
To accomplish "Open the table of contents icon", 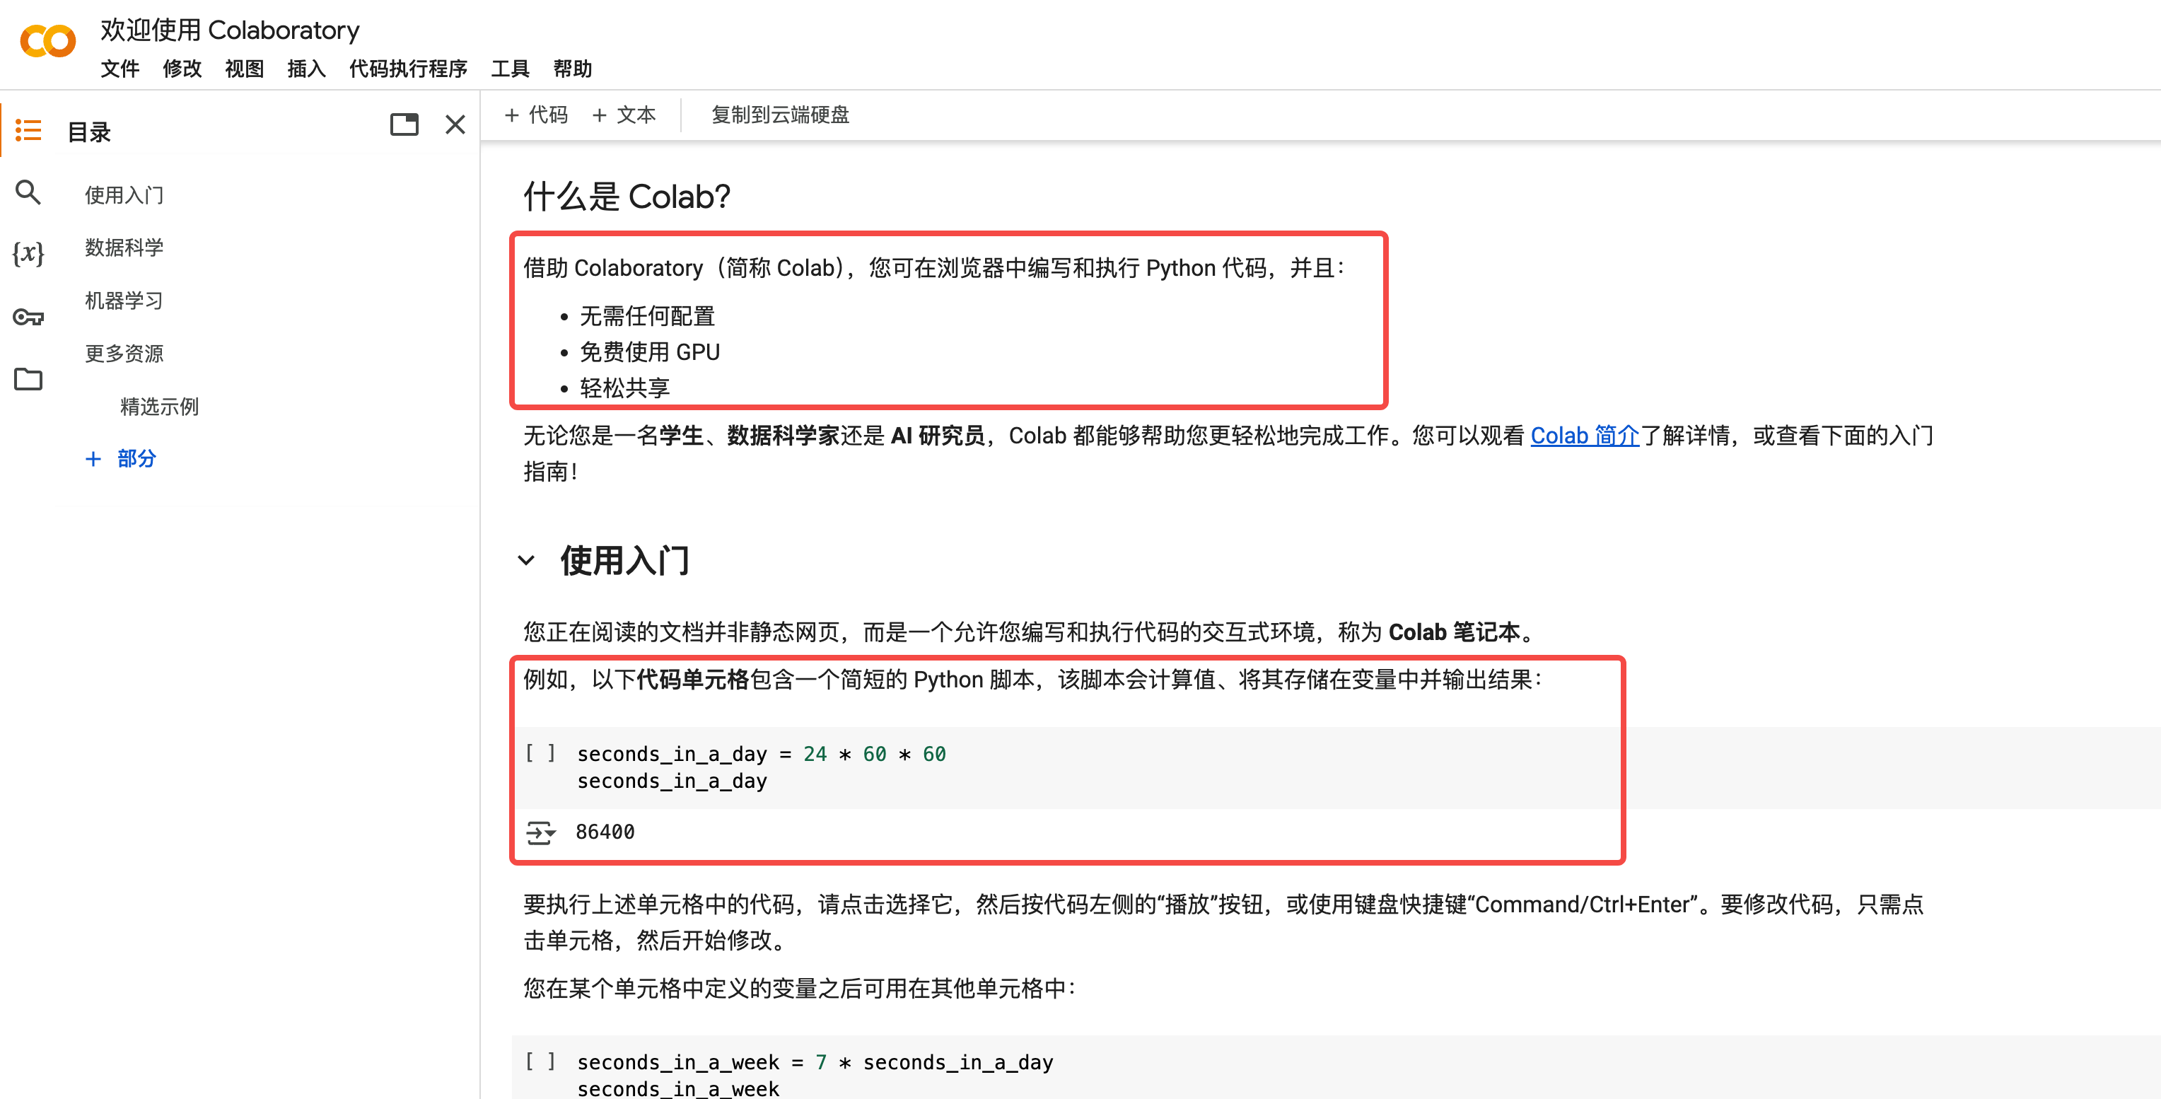I will pos(28,130).
